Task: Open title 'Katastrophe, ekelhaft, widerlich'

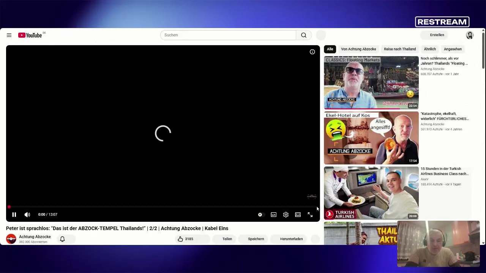Action: [445, 116]
